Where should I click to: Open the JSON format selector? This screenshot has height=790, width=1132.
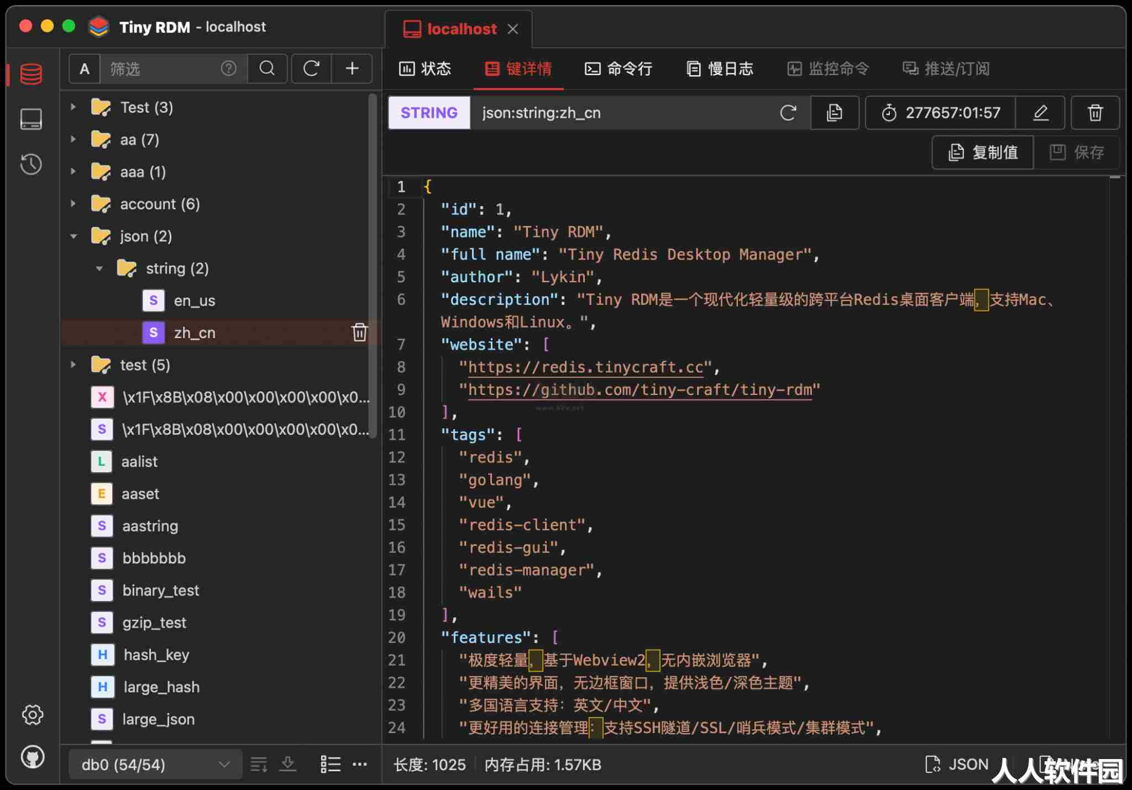tap(957, 765)
